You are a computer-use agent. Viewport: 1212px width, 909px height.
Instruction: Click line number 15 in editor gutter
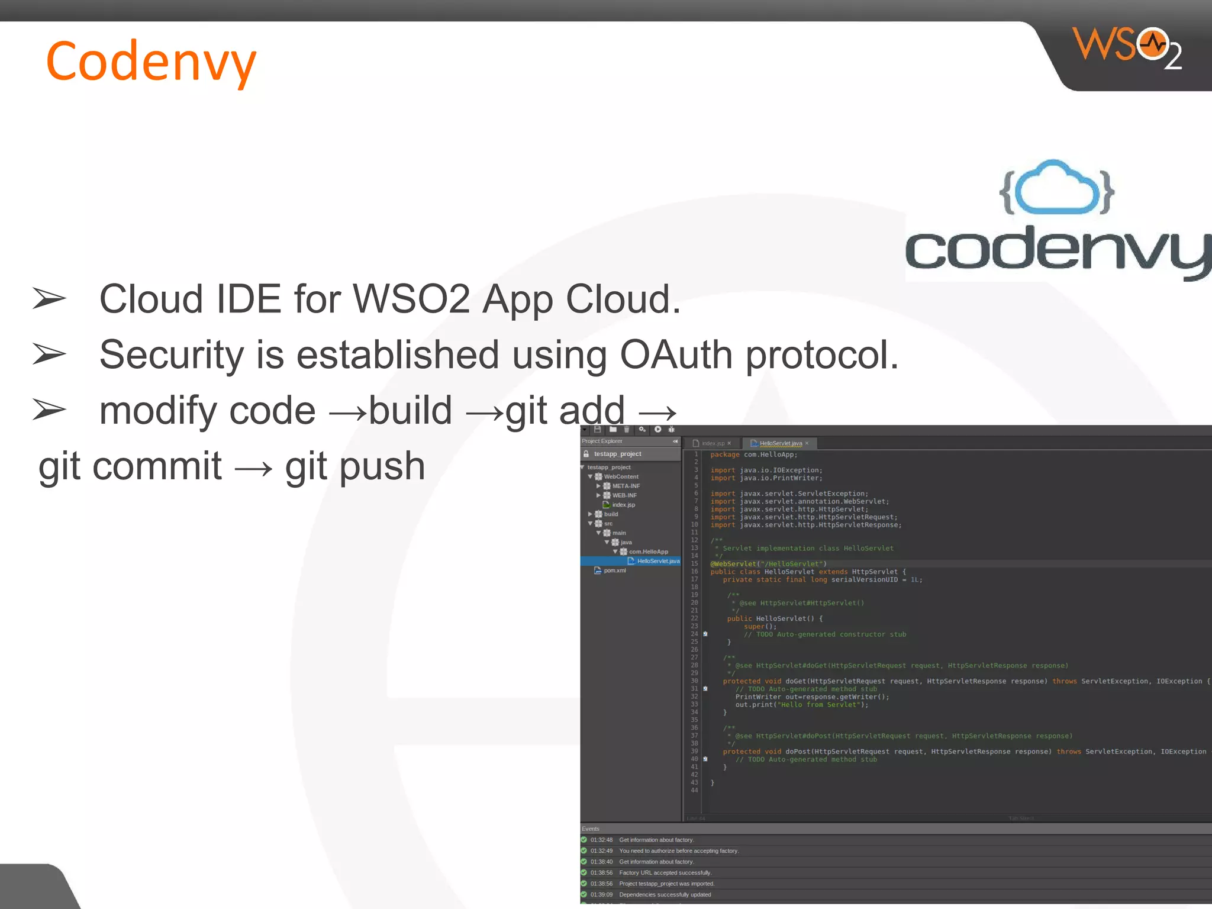point(695,564)
